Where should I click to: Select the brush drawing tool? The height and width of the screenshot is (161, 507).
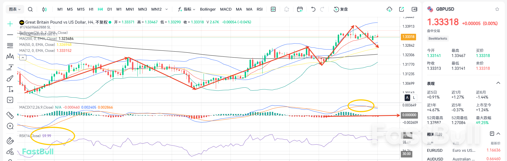click(x=10, y=78)
